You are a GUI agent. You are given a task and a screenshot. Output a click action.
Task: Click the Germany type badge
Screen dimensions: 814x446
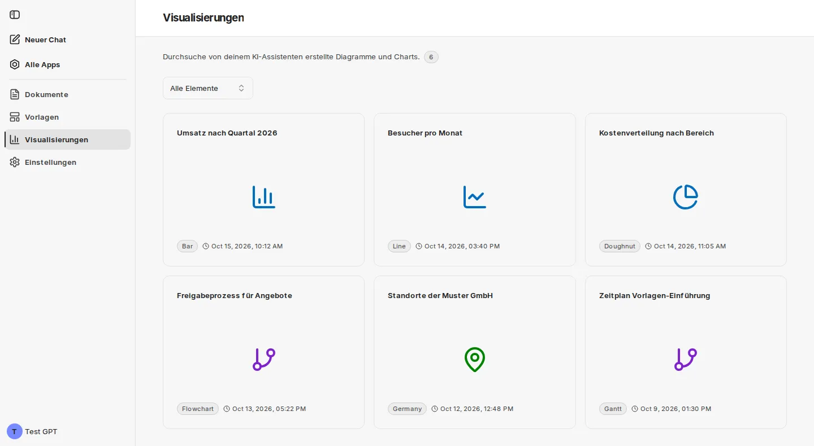point(407,409)
